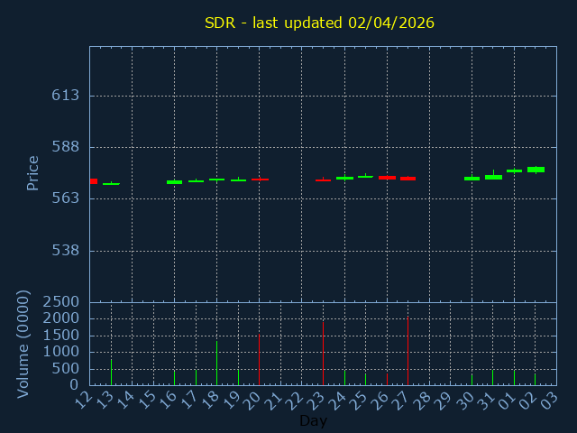
Task: Click the Price y-axis title
Action: pos(33,172)
